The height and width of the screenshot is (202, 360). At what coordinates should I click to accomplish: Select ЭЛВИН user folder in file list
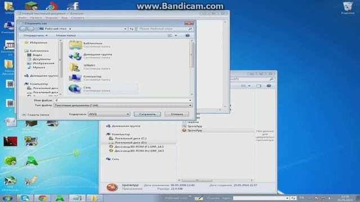tap(103, 67)
